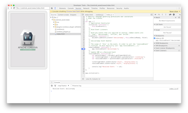Click the pause script execution button
This screenshot has width=188, height=113.
pos(155,15)
